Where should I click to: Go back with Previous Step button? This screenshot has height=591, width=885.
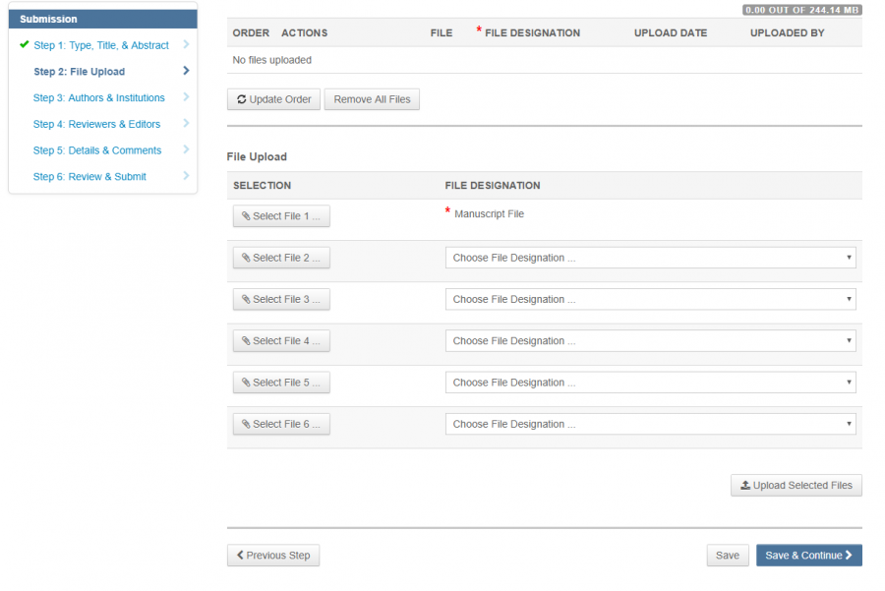(x=273, y=556)
